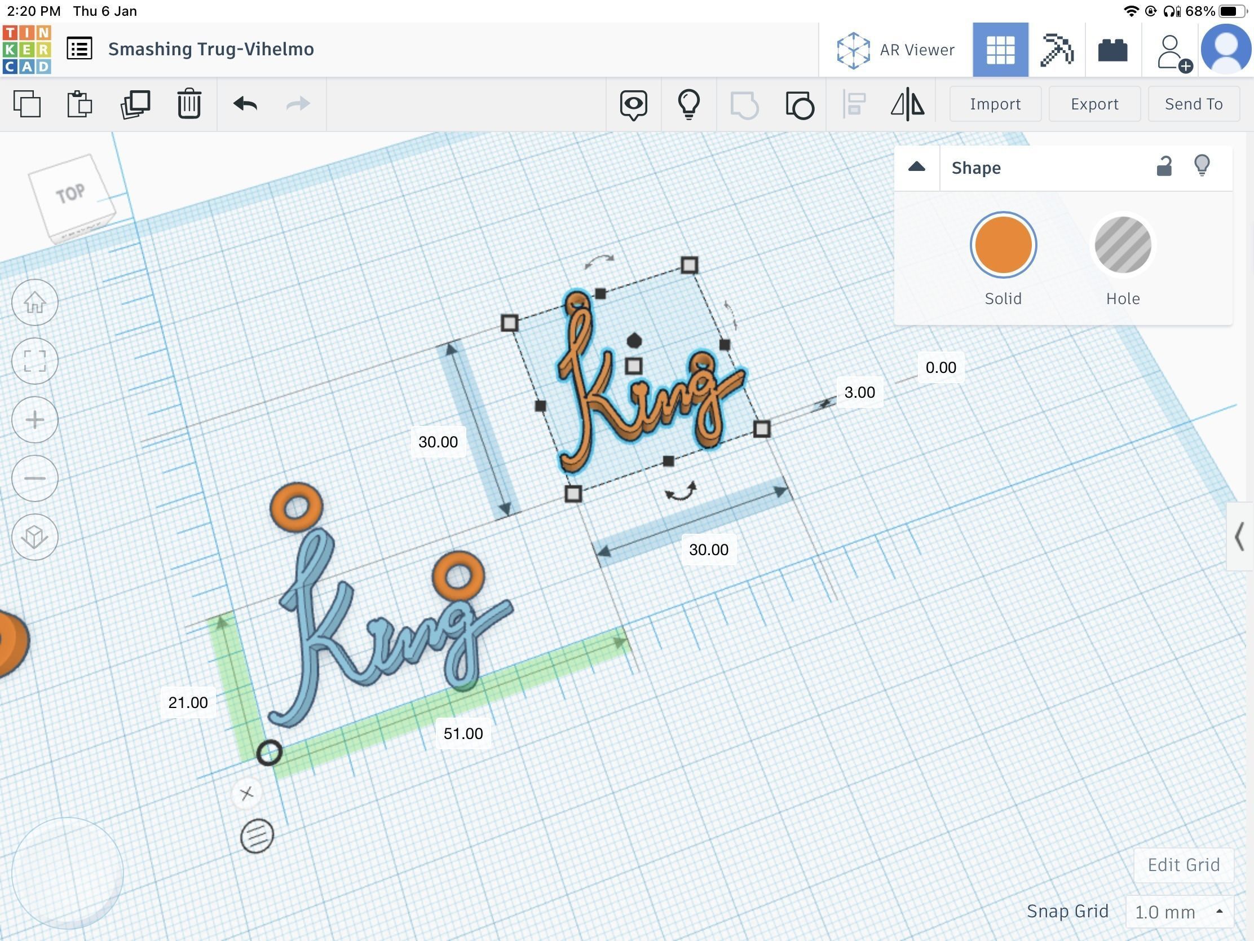Click the Mirror tool icon
Image resolution: width=1254 pixels, height=941 pixels.
click(907, 104)
